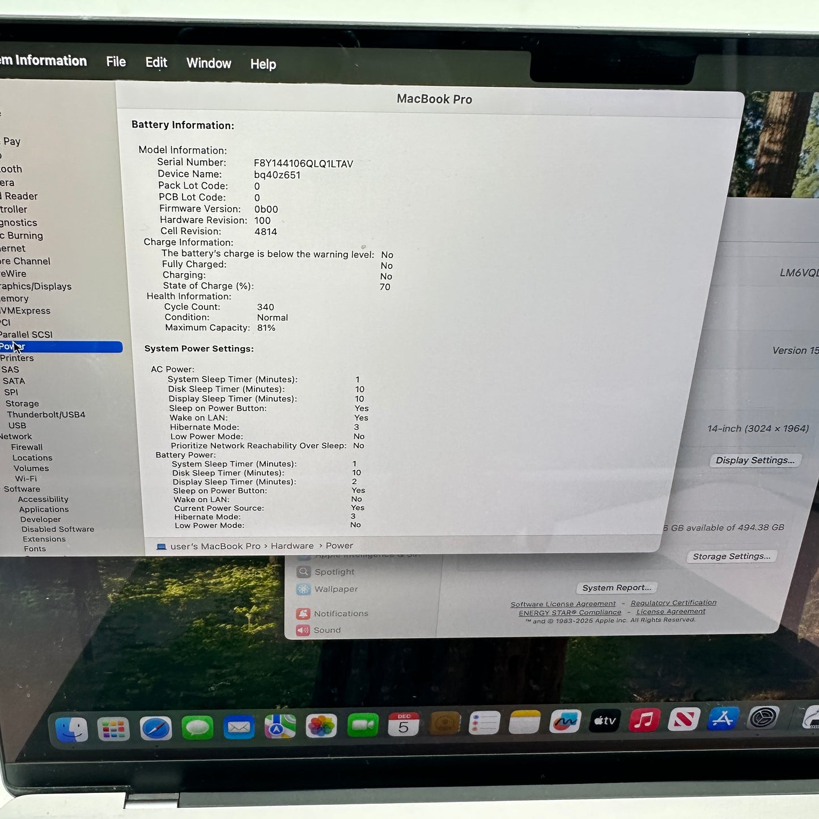The height and width of the screenshot is (819, 819).
Task: Click the Display Settings button
Action: [754, 460]
